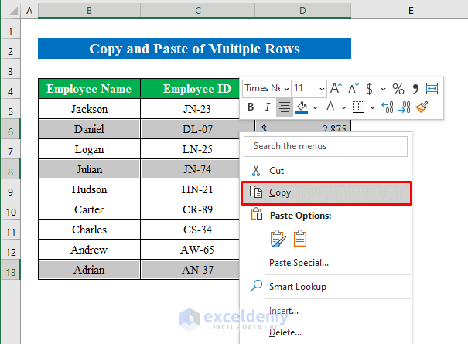Expand the accounting format dropdown arrow
Screen dimensions: 468x344
[x=383, y=89]
